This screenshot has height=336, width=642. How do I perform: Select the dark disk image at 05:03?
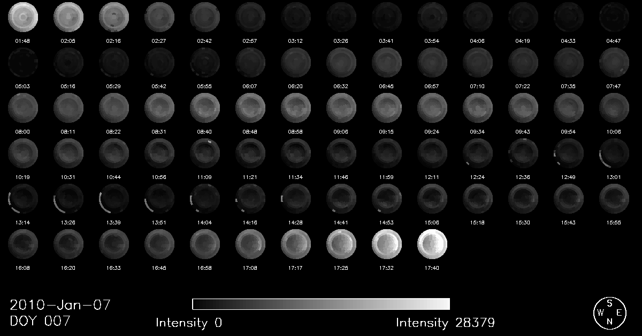tap(22, 62)
